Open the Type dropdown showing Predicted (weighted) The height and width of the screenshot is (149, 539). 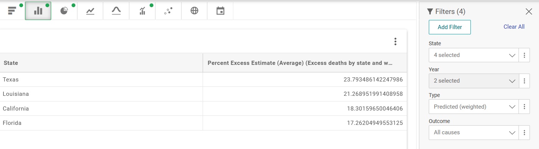tap(474, 107)
